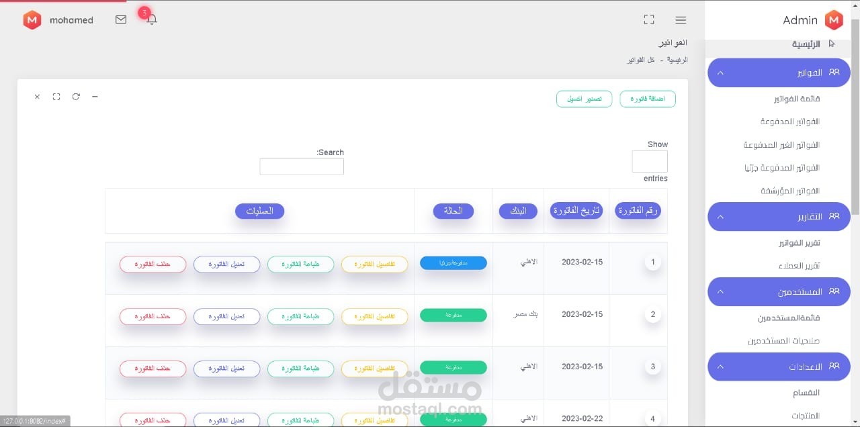860x427 pixels.
Task: Open the messages envelope icon
Action: pyautogui.click(x=121, y=19)
